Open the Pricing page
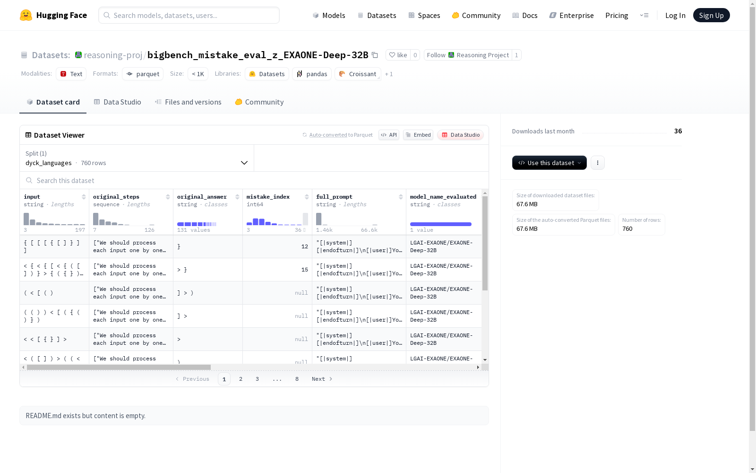 tap(617, 15)
